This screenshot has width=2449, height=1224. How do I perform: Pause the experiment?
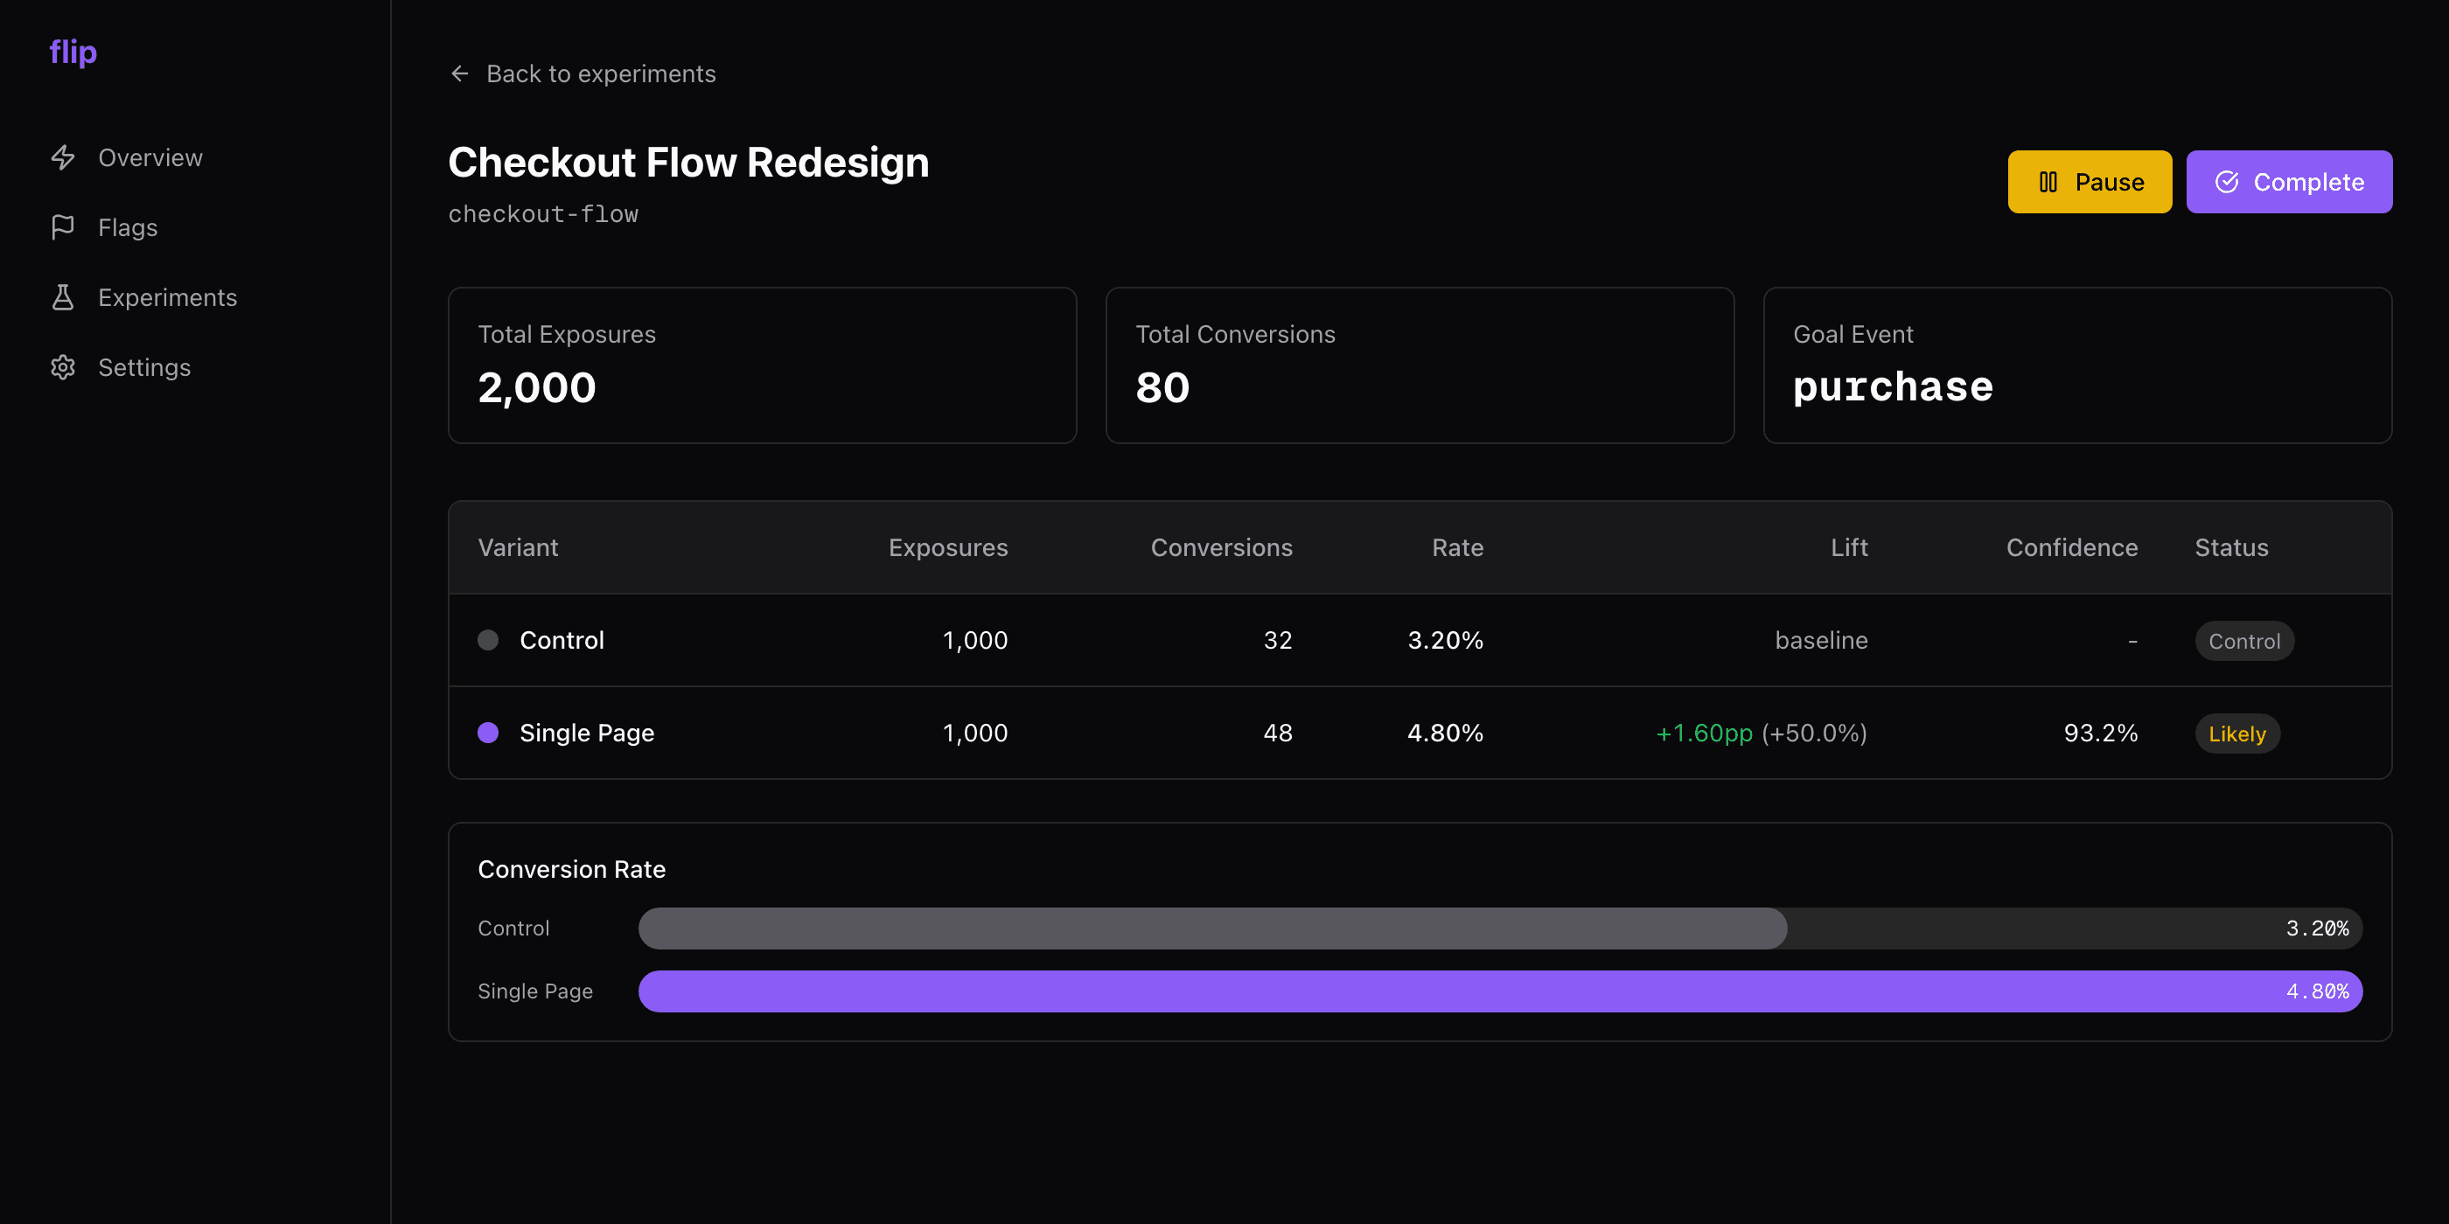point(2089,182)
